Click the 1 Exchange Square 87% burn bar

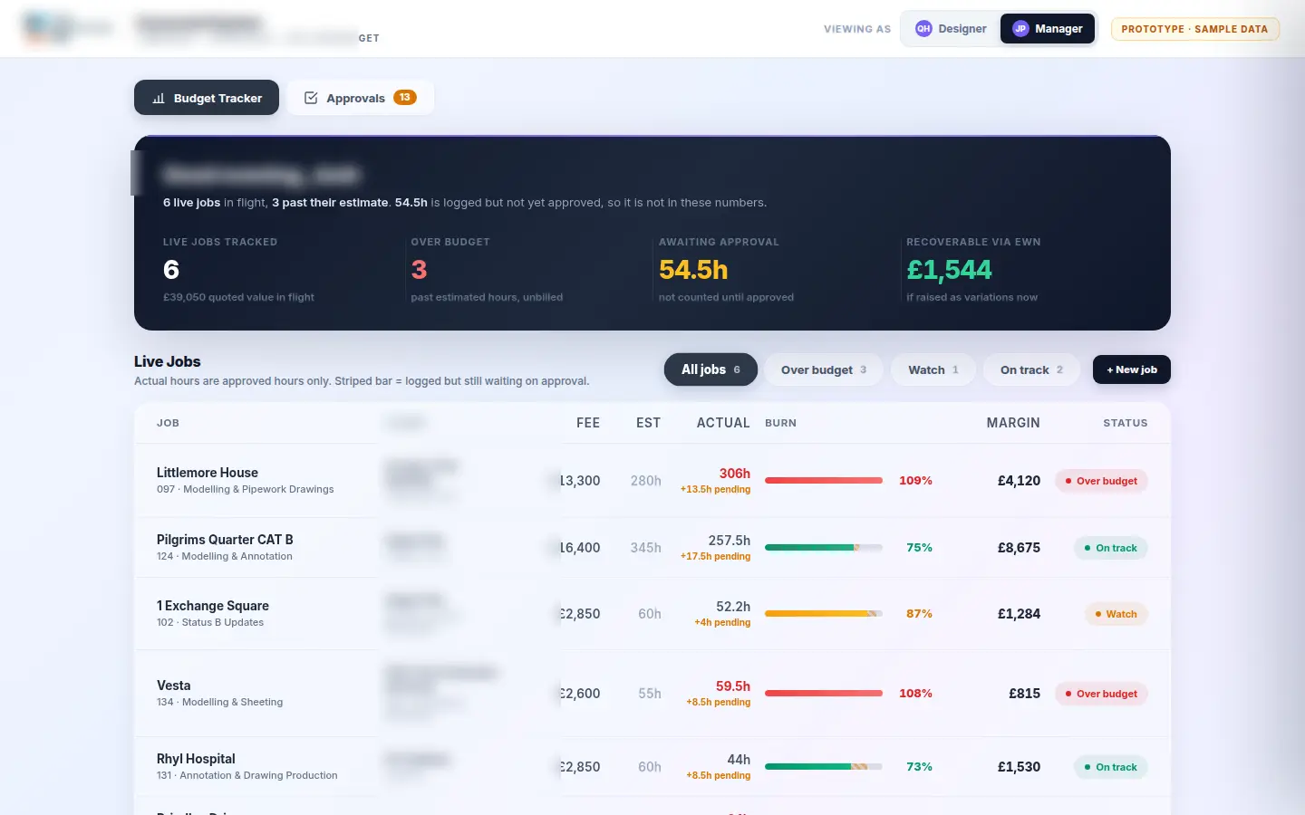(824, 614)
